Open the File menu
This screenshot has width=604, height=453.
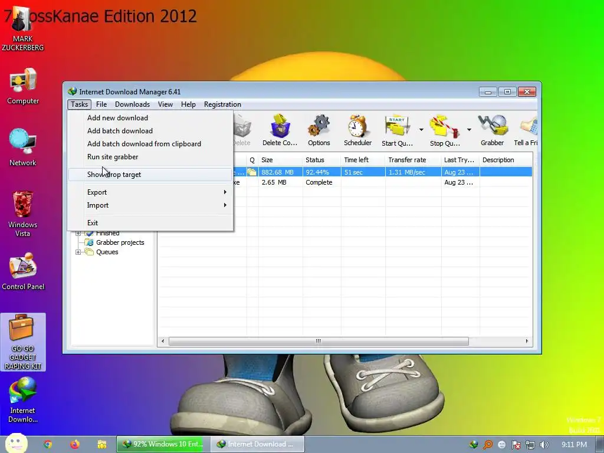[101, 104]
